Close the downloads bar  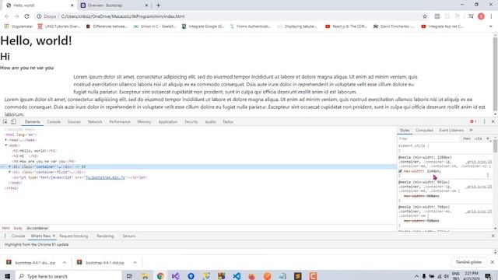pos(493,262)
